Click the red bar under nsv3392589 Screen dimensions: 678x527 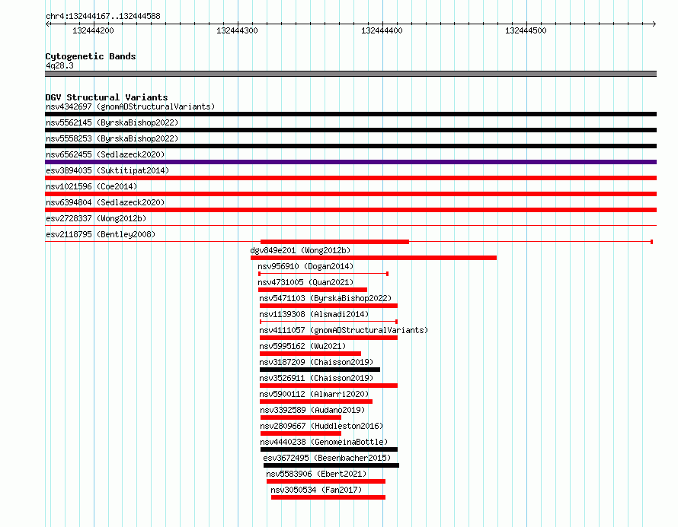pyautogui.click(x=301, y=417)
